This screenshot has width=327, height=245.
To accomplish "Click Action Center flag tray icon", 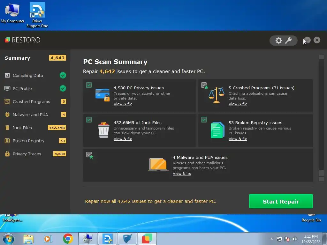I will pos(287,239).
